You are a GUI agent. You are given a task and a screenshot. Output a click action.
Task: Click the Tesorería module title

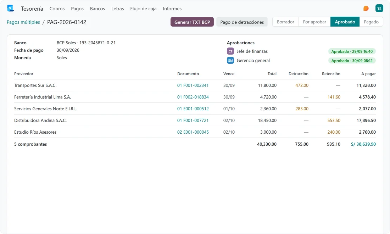pyautogui.click(x=32, y=9)
